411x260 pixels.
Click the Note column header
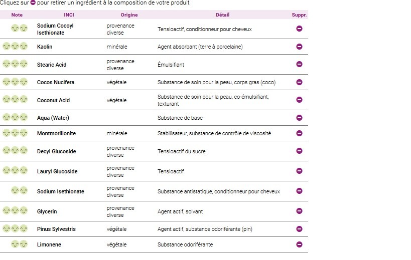point(17,15)
